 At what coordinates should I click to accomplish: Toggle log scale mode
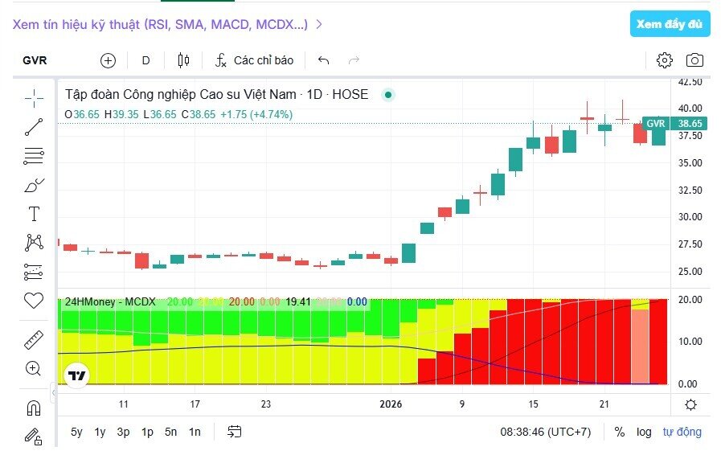pyautogui.click(x=644, y=432)
